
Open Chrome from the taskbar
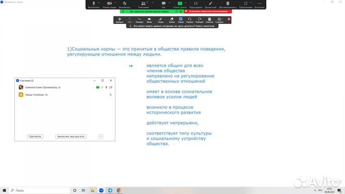coord(119,191)
